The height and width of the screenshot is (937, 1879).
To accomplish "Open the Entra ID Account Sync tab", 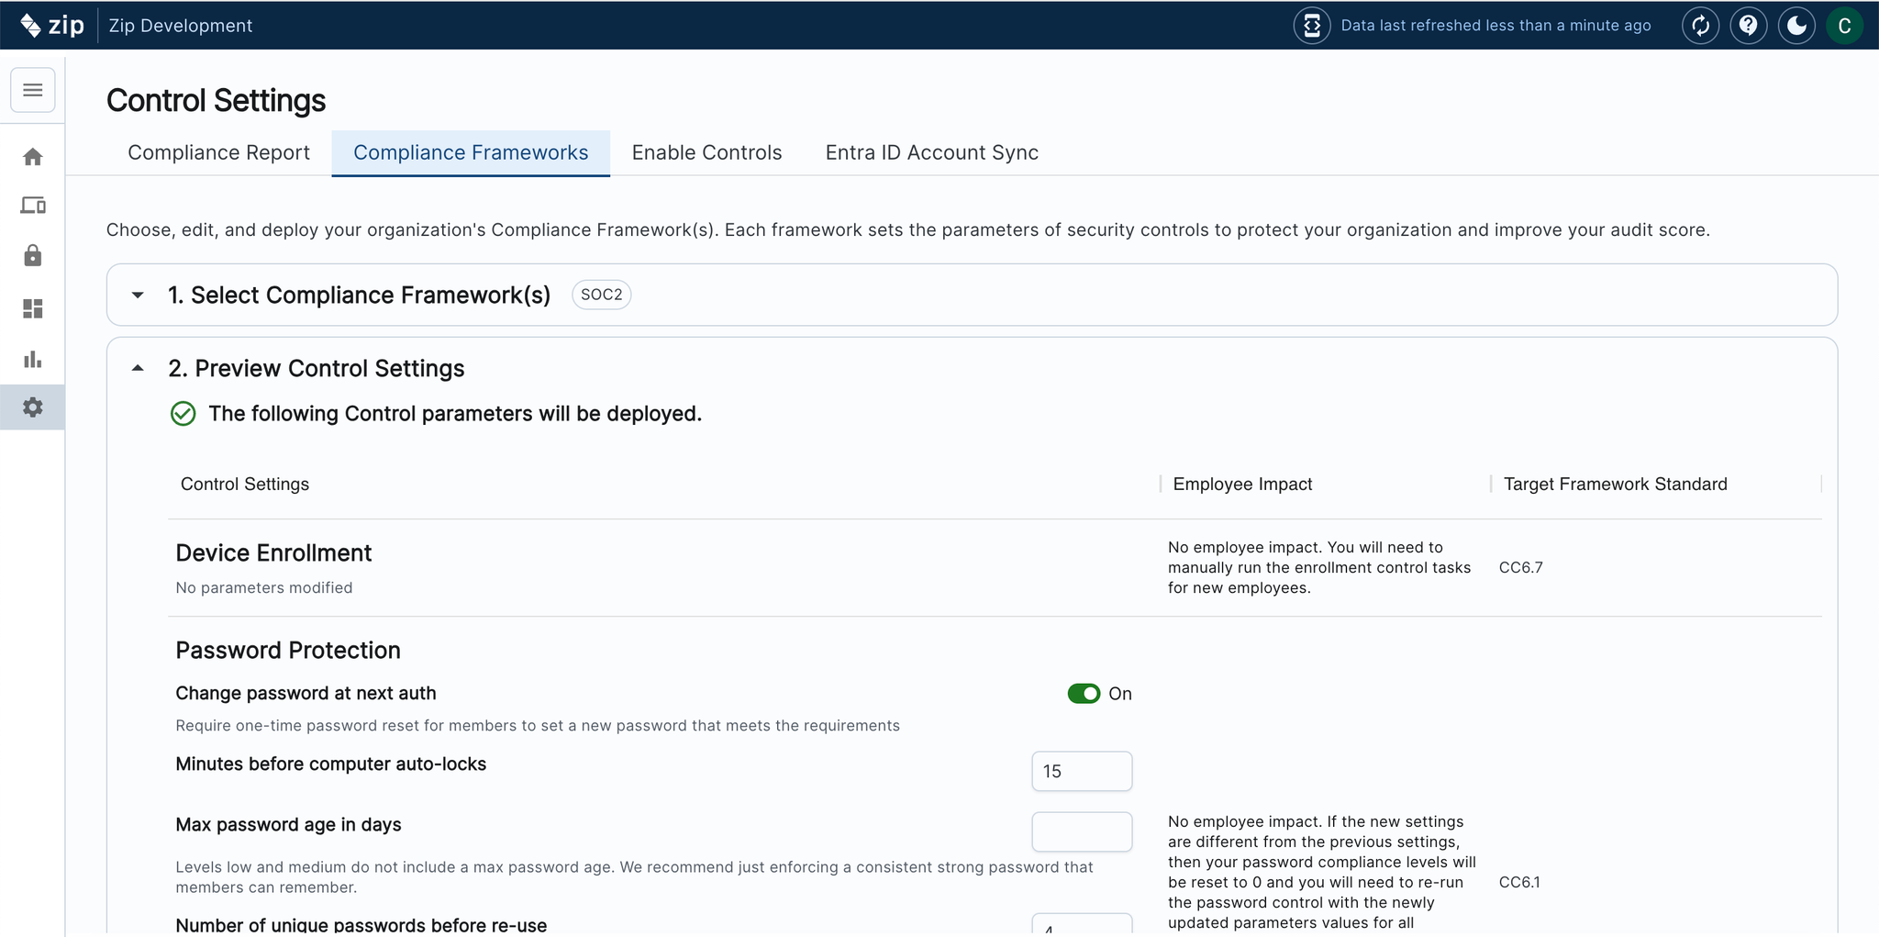I will 931,152.
